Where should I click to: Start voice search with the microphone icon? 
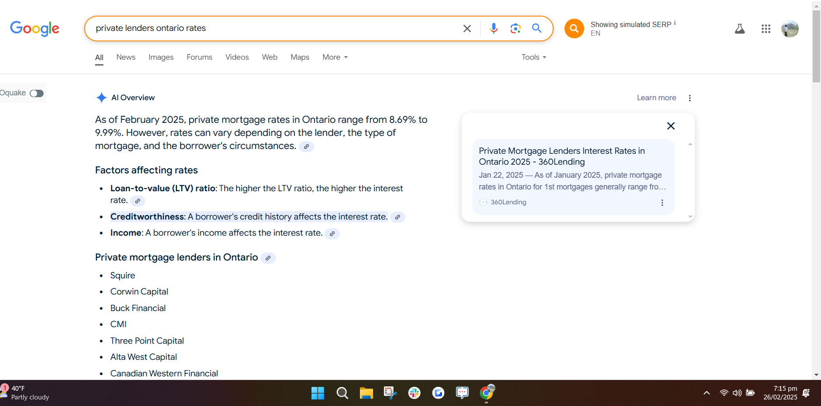click(493, 28)
